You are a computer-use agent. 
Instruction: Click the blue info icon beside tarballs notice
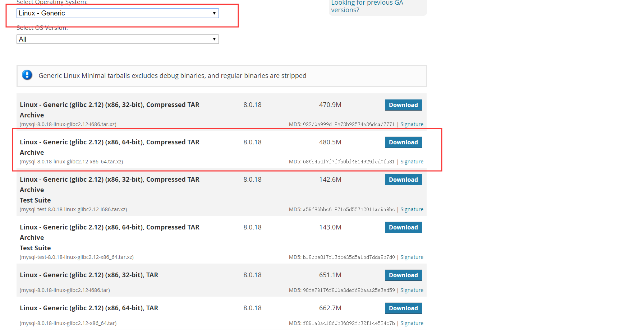point(27,75)
